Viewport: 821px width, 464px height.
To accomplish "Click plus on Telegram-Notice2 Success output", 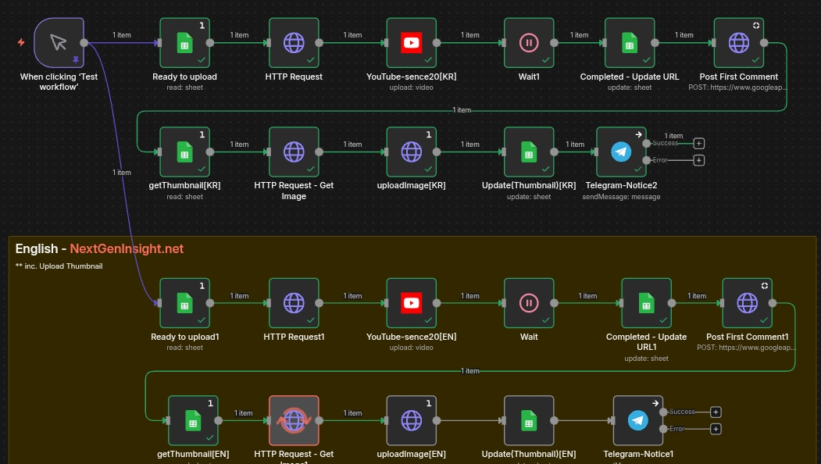I will 698,143.
